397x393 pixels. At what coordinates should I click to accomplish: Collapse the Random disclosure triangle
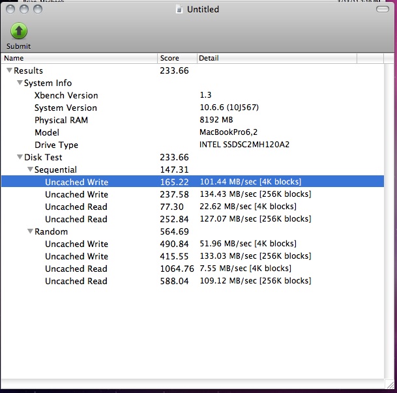30,231
